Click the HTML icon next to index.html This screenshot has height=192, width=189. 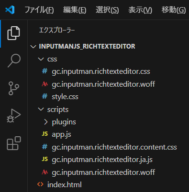(40, 184)
